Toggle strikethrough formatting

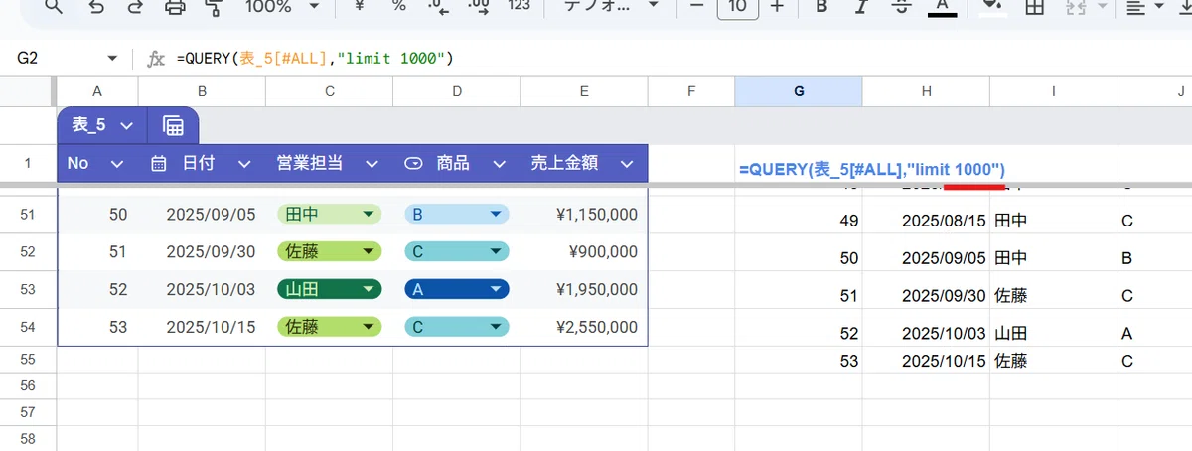click(x=902, y=6)
